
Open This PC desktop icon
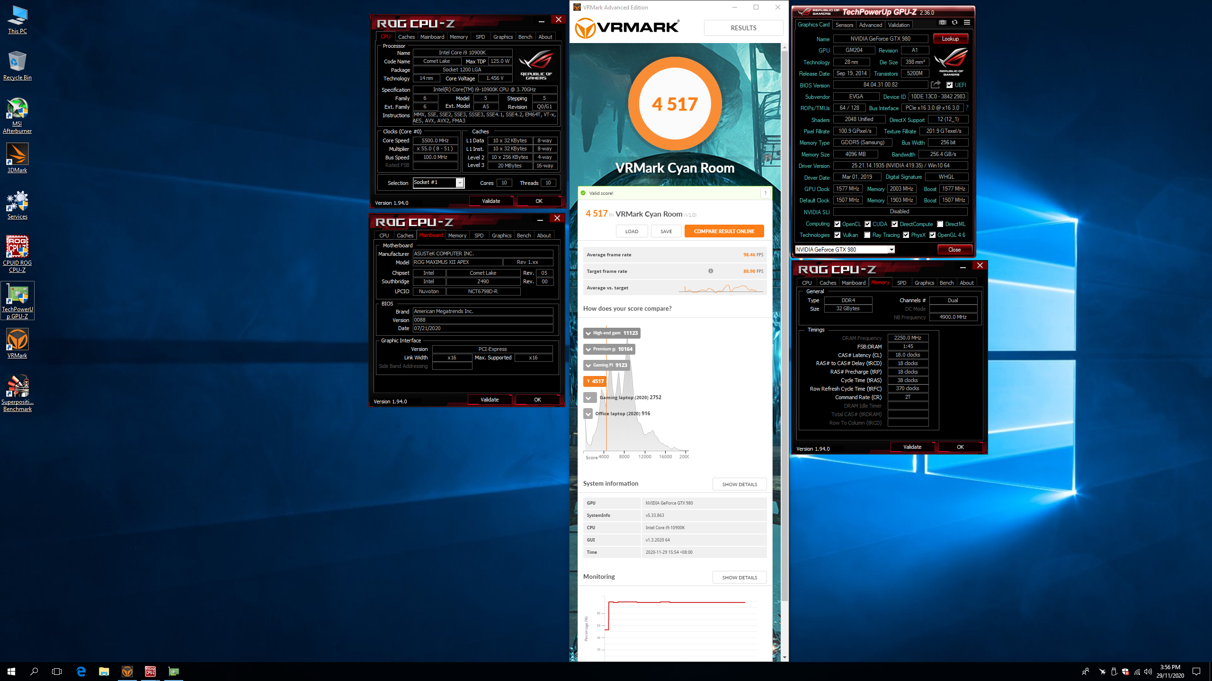click(x=18, y=20)
